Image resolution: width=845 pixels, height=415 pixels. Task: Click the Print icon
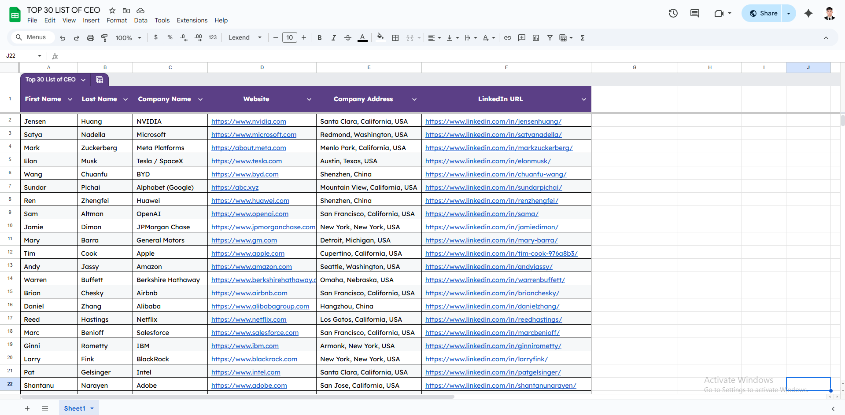coord(91,38)
